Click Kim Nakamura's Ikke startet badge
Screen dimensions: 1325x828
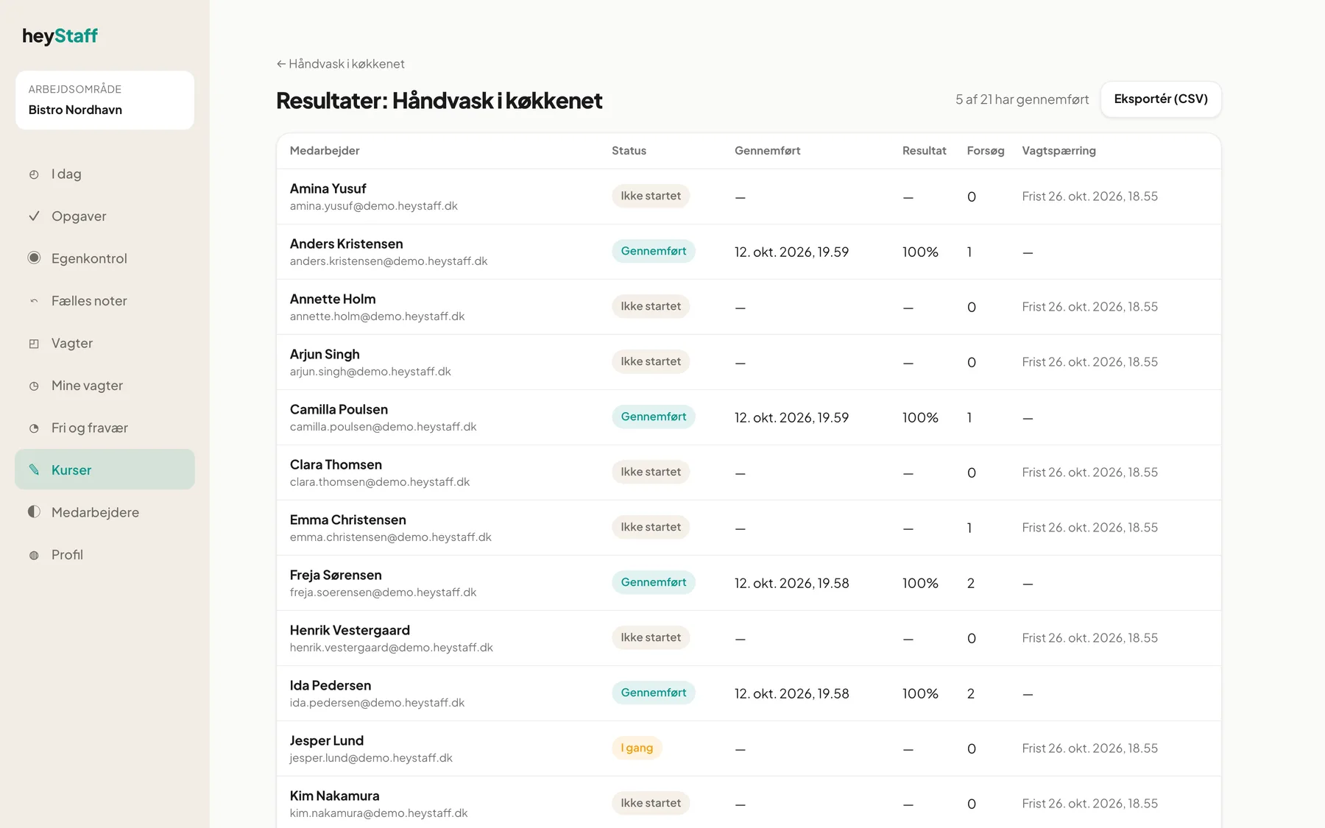pyautogui.click(x=651, y=803)
